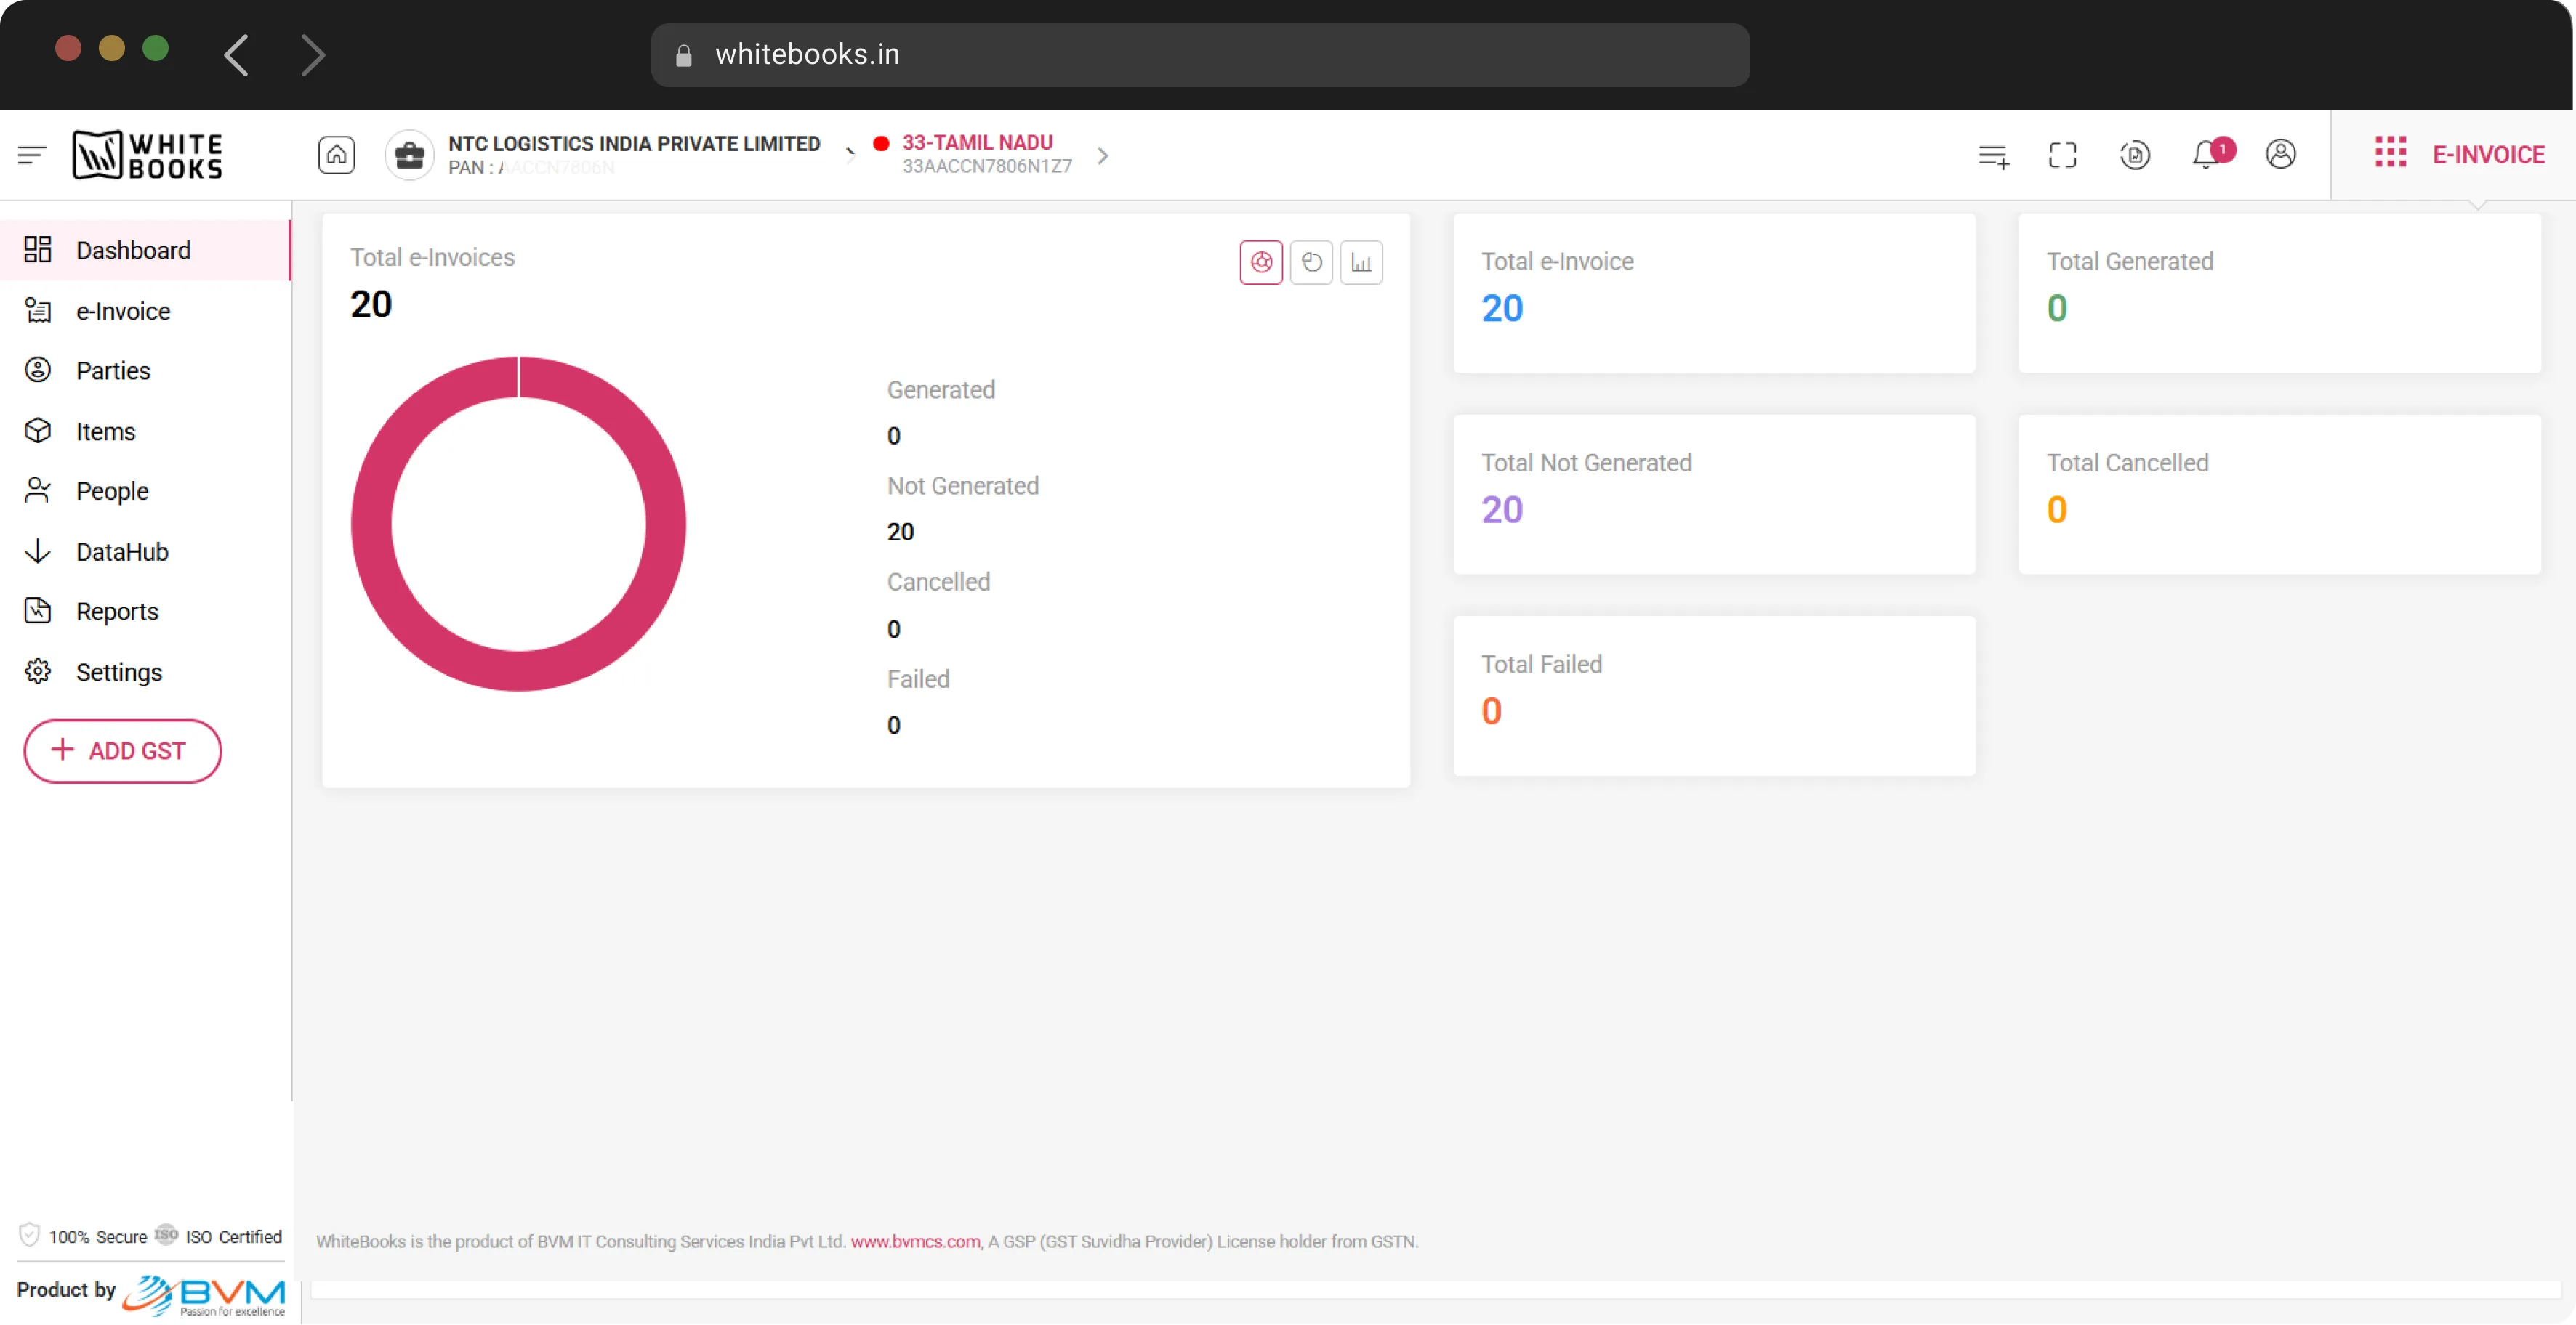Click the NTC LOGISTICS INDIA PRIVATE LIMITED name
Image resolution: width=2576 pixels, height=1325 pixels.
[x=634, y=144]
